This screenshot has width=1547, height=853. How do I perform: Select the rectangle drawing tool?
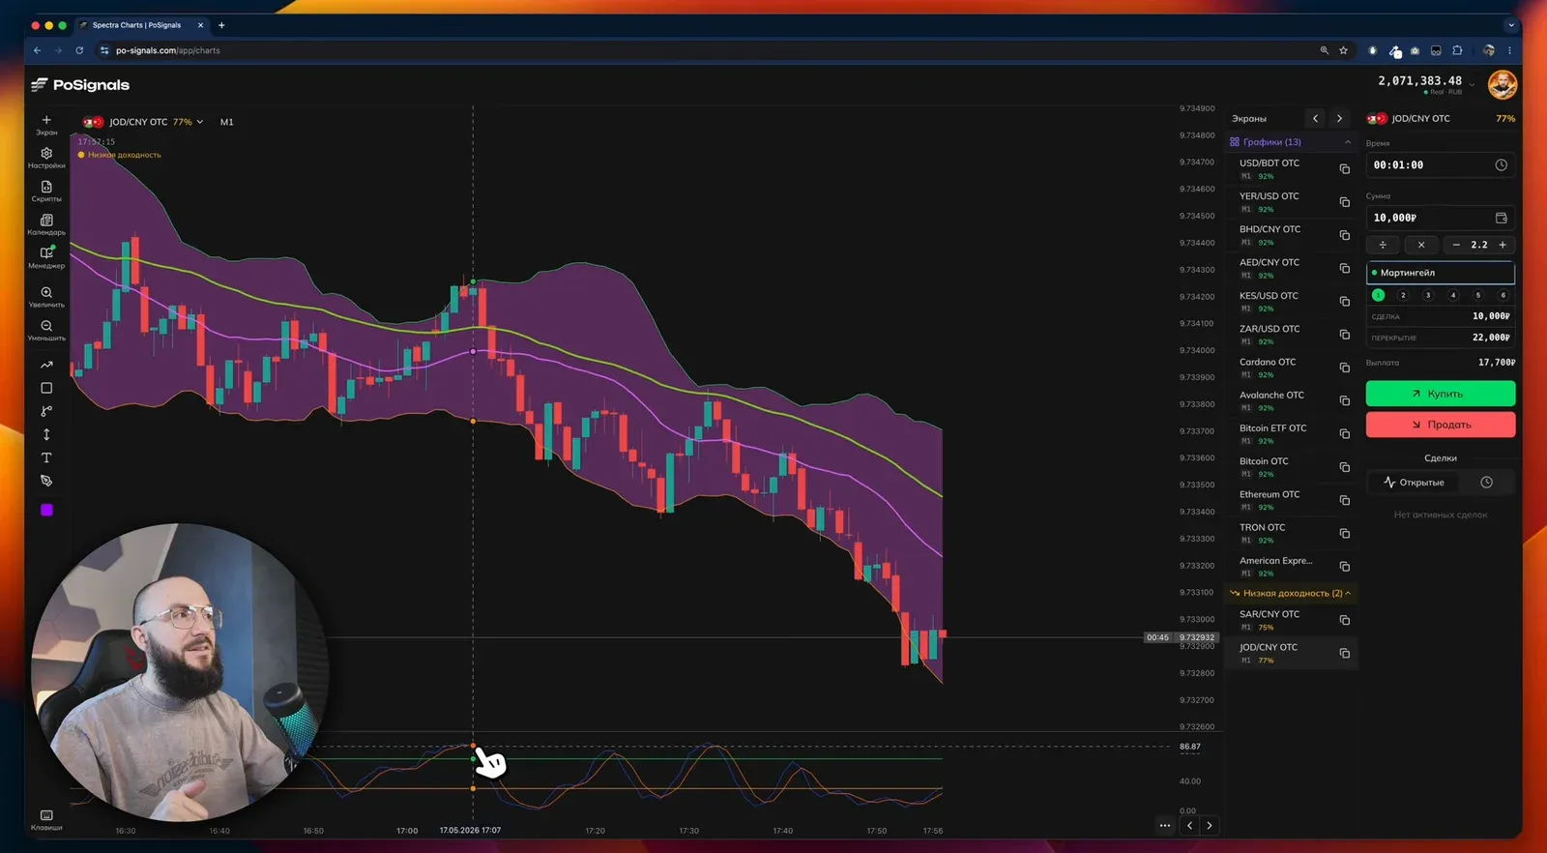(46, 388)
